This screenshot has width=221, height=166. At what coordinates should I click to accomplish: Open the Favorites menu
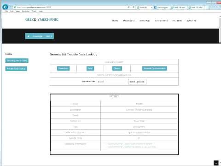(x=26, y=11)
